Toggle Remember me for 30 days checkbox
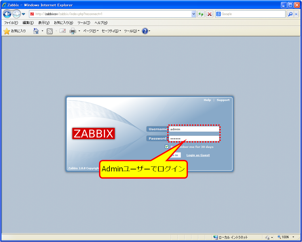This screenshot has width=302, height=242. pyautogui.click(x=167, y=147)
